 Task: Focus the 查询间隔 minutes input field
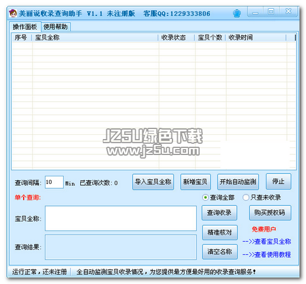[54, 182]
